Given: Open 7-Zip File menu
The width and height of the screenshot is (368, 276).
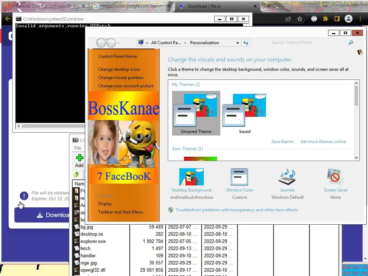Looking at the screenshot, I should pyautogui.click(x=78, y=148).
